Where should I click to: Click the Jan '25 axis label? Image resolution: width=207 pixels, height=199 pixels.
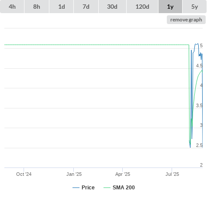74,174
